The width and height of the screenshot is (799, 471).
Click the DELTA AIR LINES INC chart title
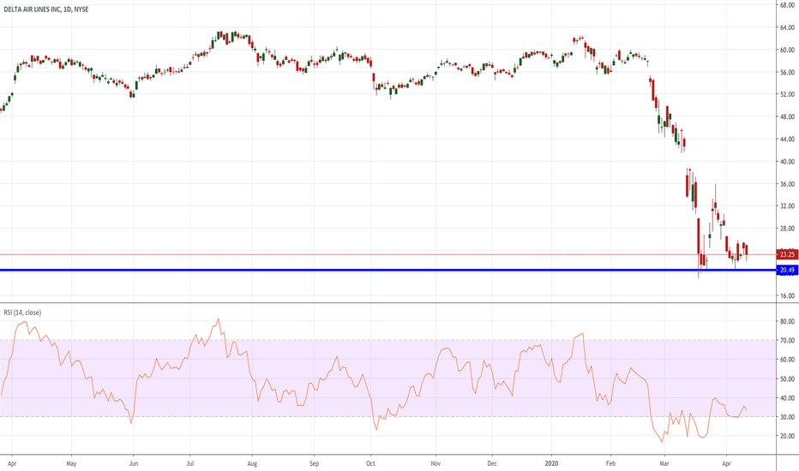coord(45,9)
